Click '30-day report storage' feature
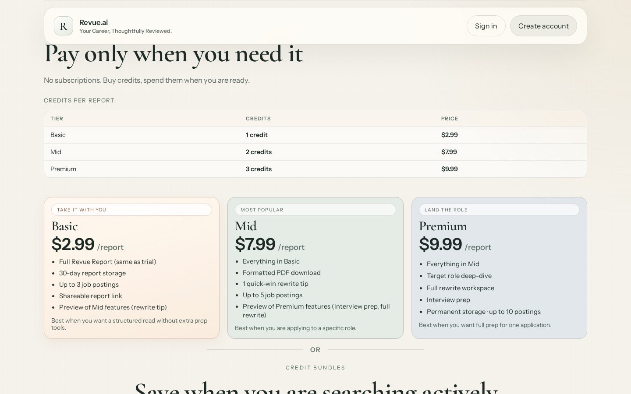 pos(92,273)
